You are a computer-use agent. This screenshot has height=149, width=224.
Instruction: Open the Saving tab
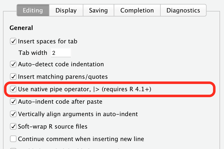click(x=98, y=10)
